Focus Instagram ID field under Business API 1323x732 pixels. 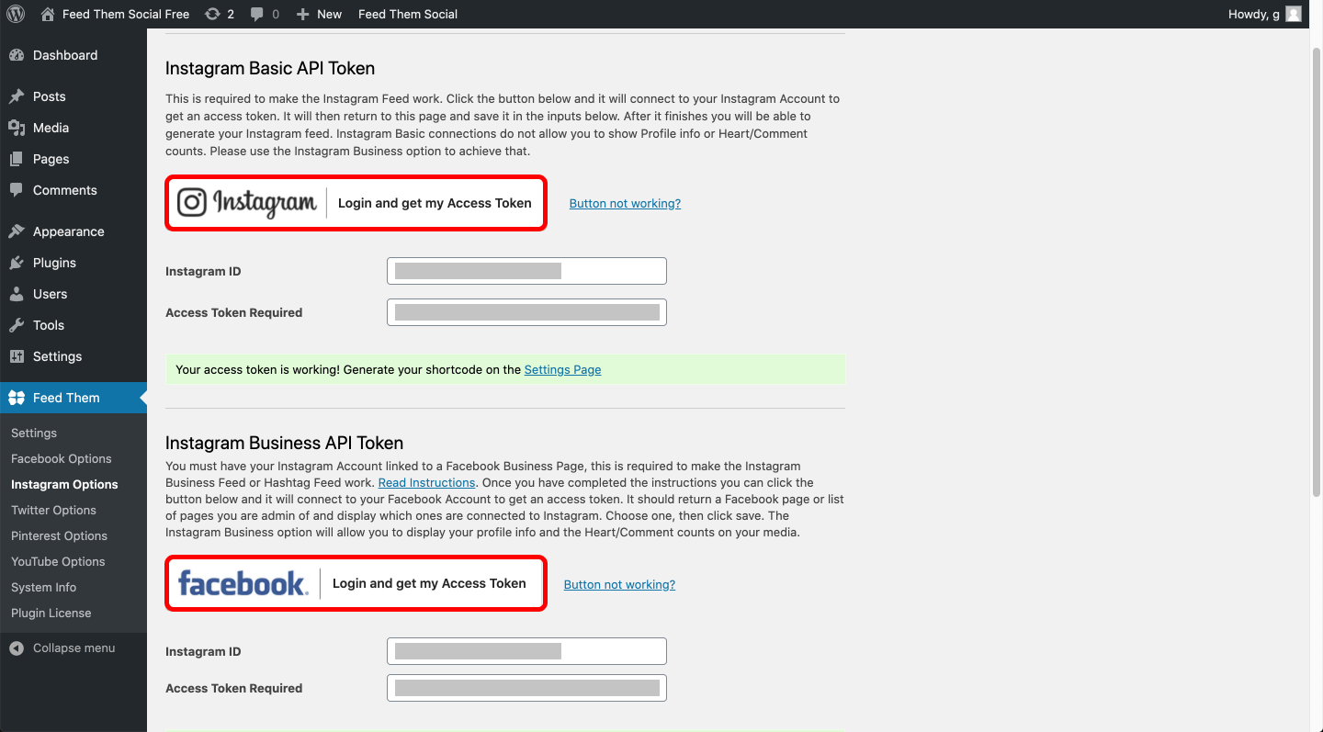tap(526, 651)
